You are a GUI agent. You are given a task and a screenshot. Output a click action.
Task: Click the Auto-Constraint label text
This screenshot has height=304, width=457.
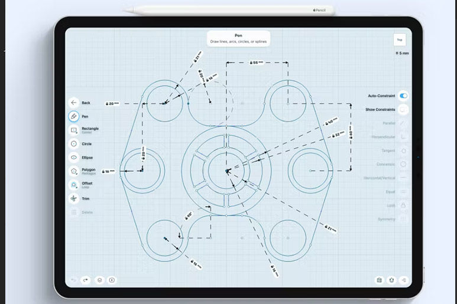[381, 96]
